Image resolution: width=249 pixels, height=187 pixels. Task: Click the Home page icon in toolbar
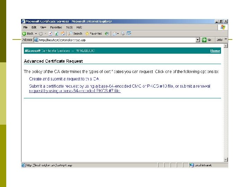(63, 34)
